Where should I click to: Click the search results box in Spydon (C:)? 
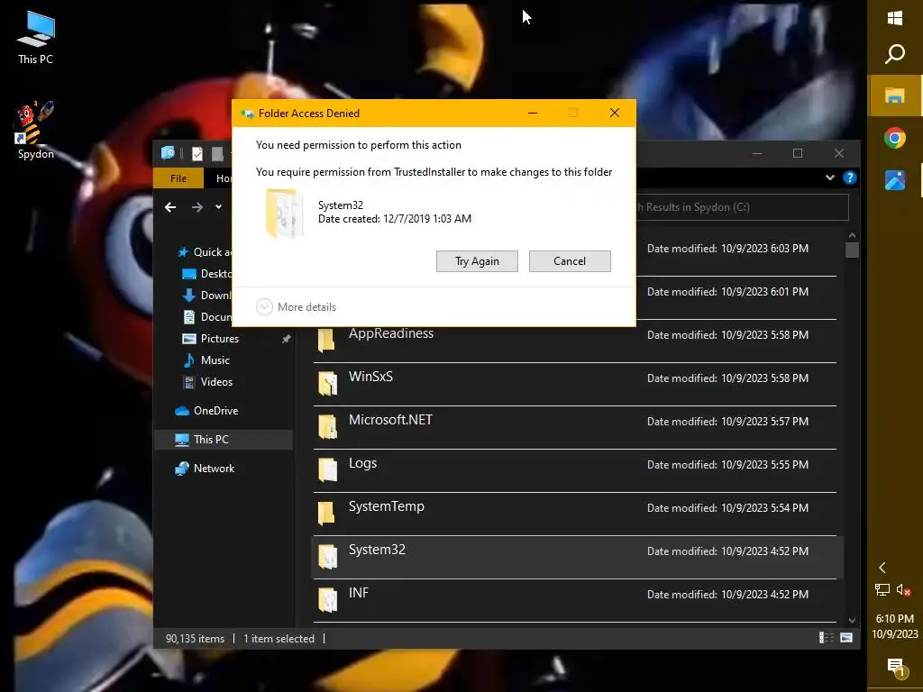(x=742, y=207)
